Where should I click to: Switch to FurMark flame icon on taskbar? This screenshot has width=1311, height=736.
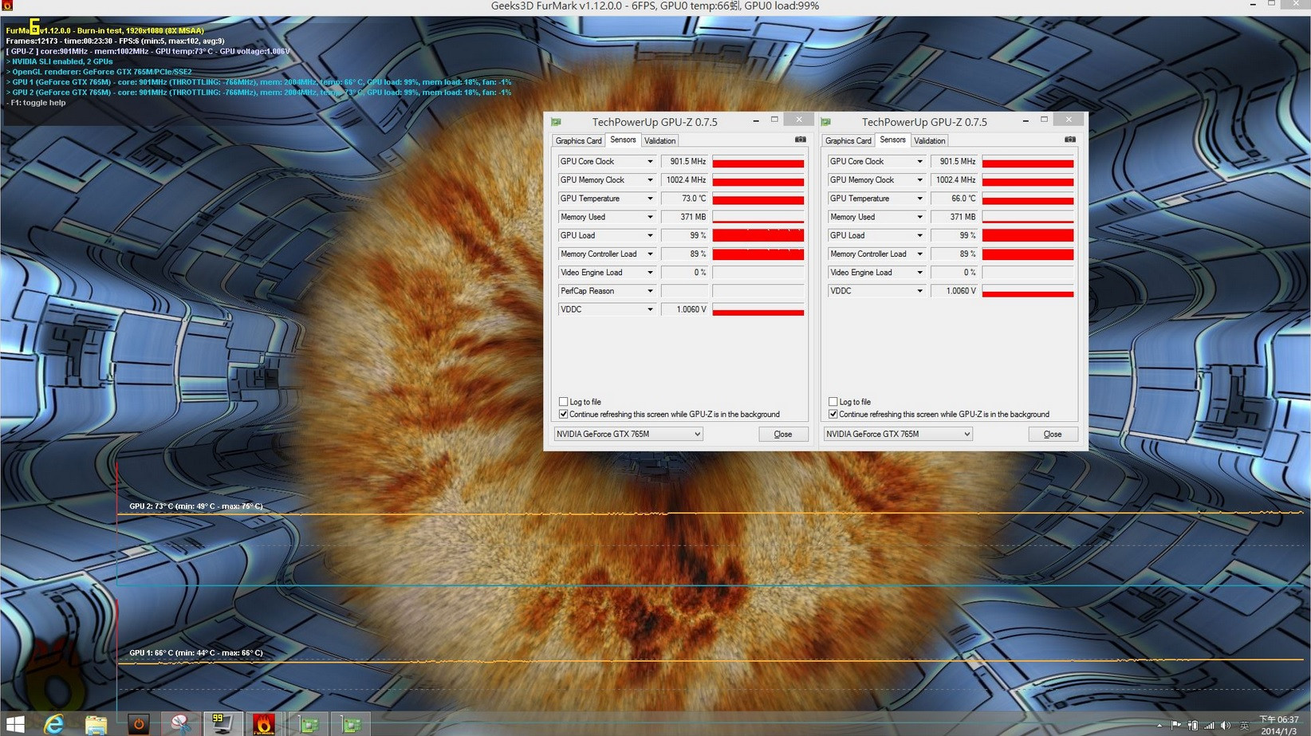(x=264, y=723)
